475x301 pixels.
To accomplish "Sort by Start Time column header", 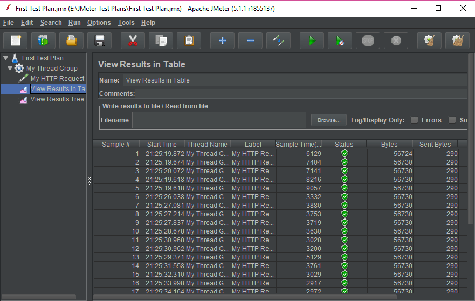I will (162, 144).
